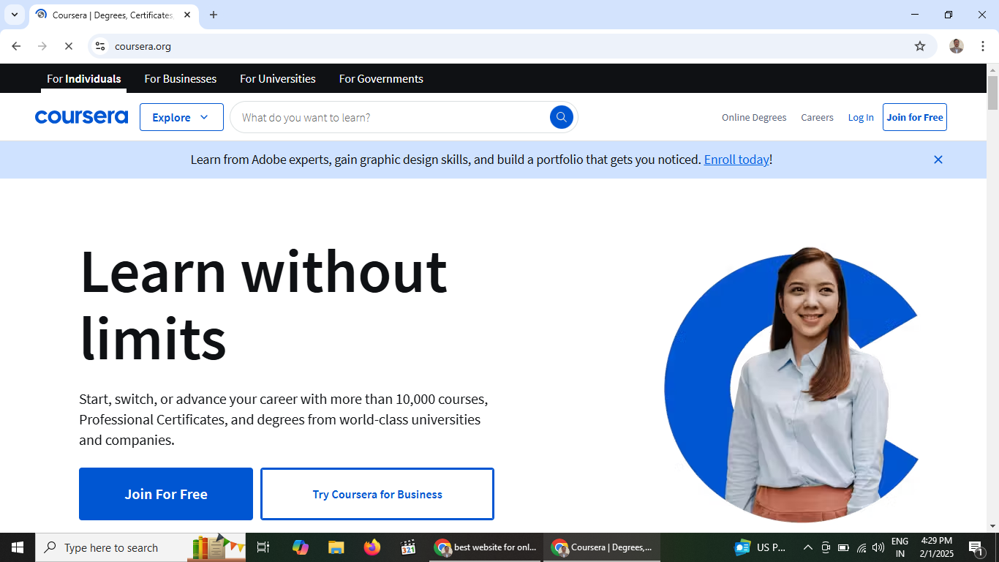Open the clapperboard app on taskbar

tap(408, 547)
